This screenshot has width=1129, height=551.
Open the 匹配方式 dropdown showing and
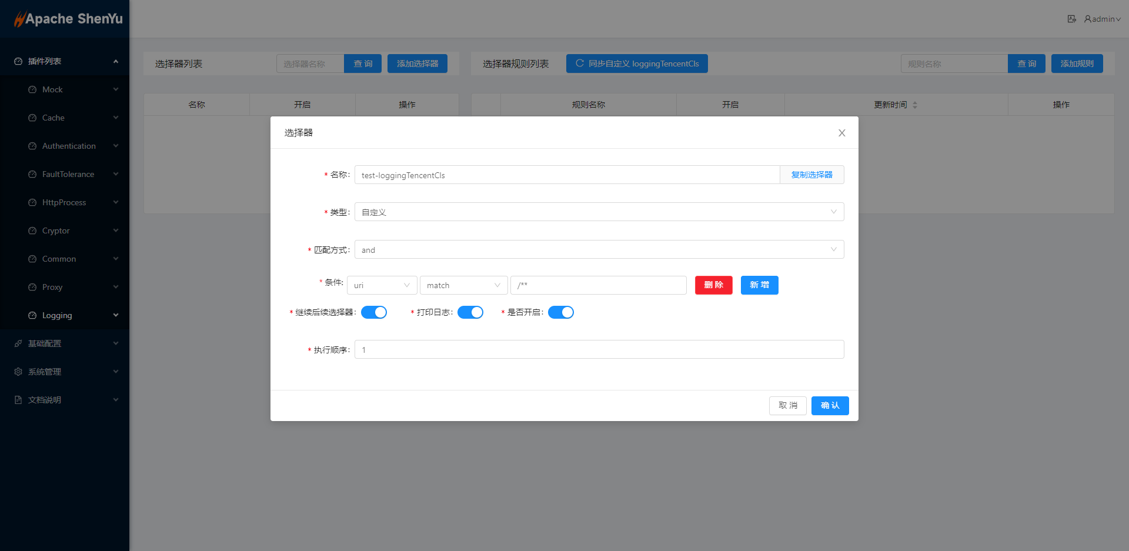coord(599,249)
